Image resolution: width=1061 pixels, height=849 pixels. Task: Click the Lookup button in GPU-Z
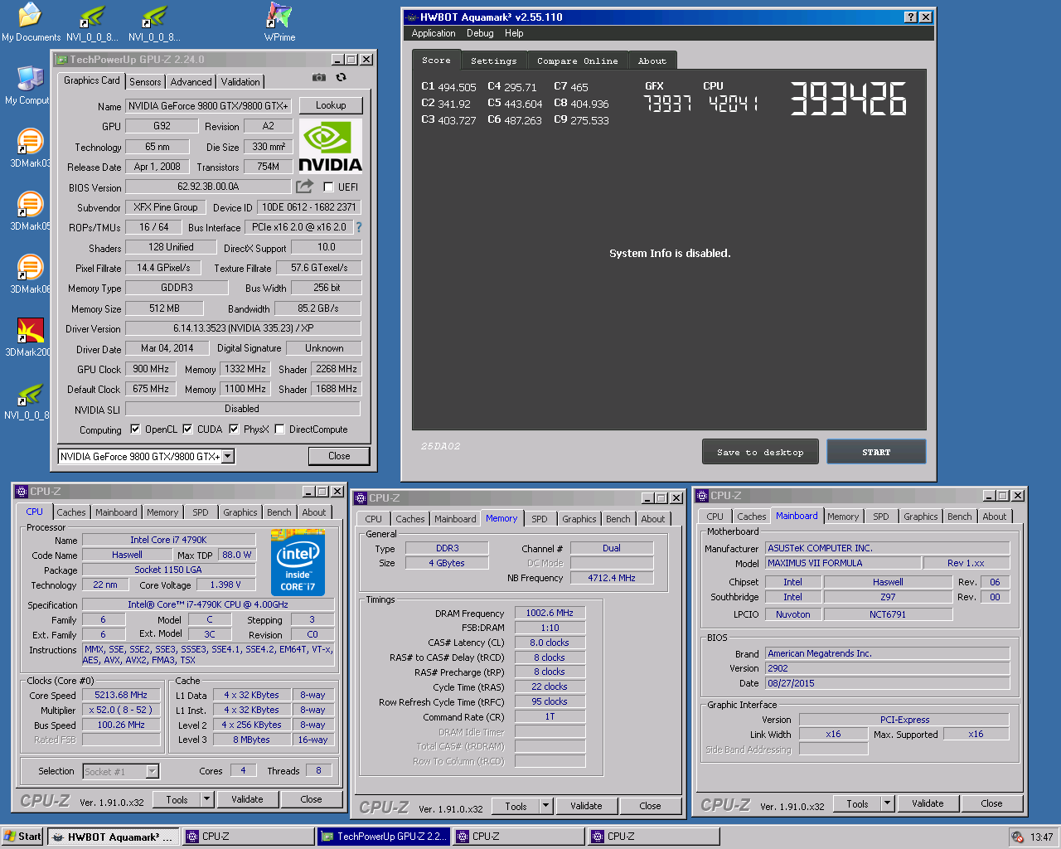pos(331,105)
